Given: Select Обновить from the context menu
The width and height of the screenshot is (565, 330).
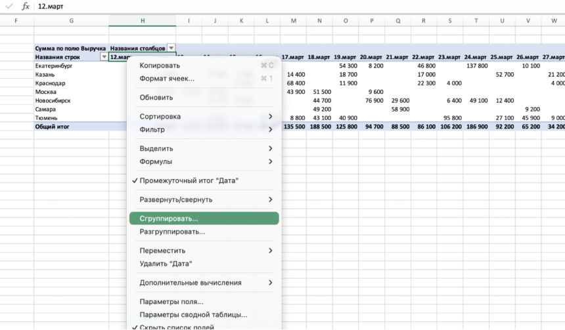Looking at the screenshot, I should tap(204, 98).
